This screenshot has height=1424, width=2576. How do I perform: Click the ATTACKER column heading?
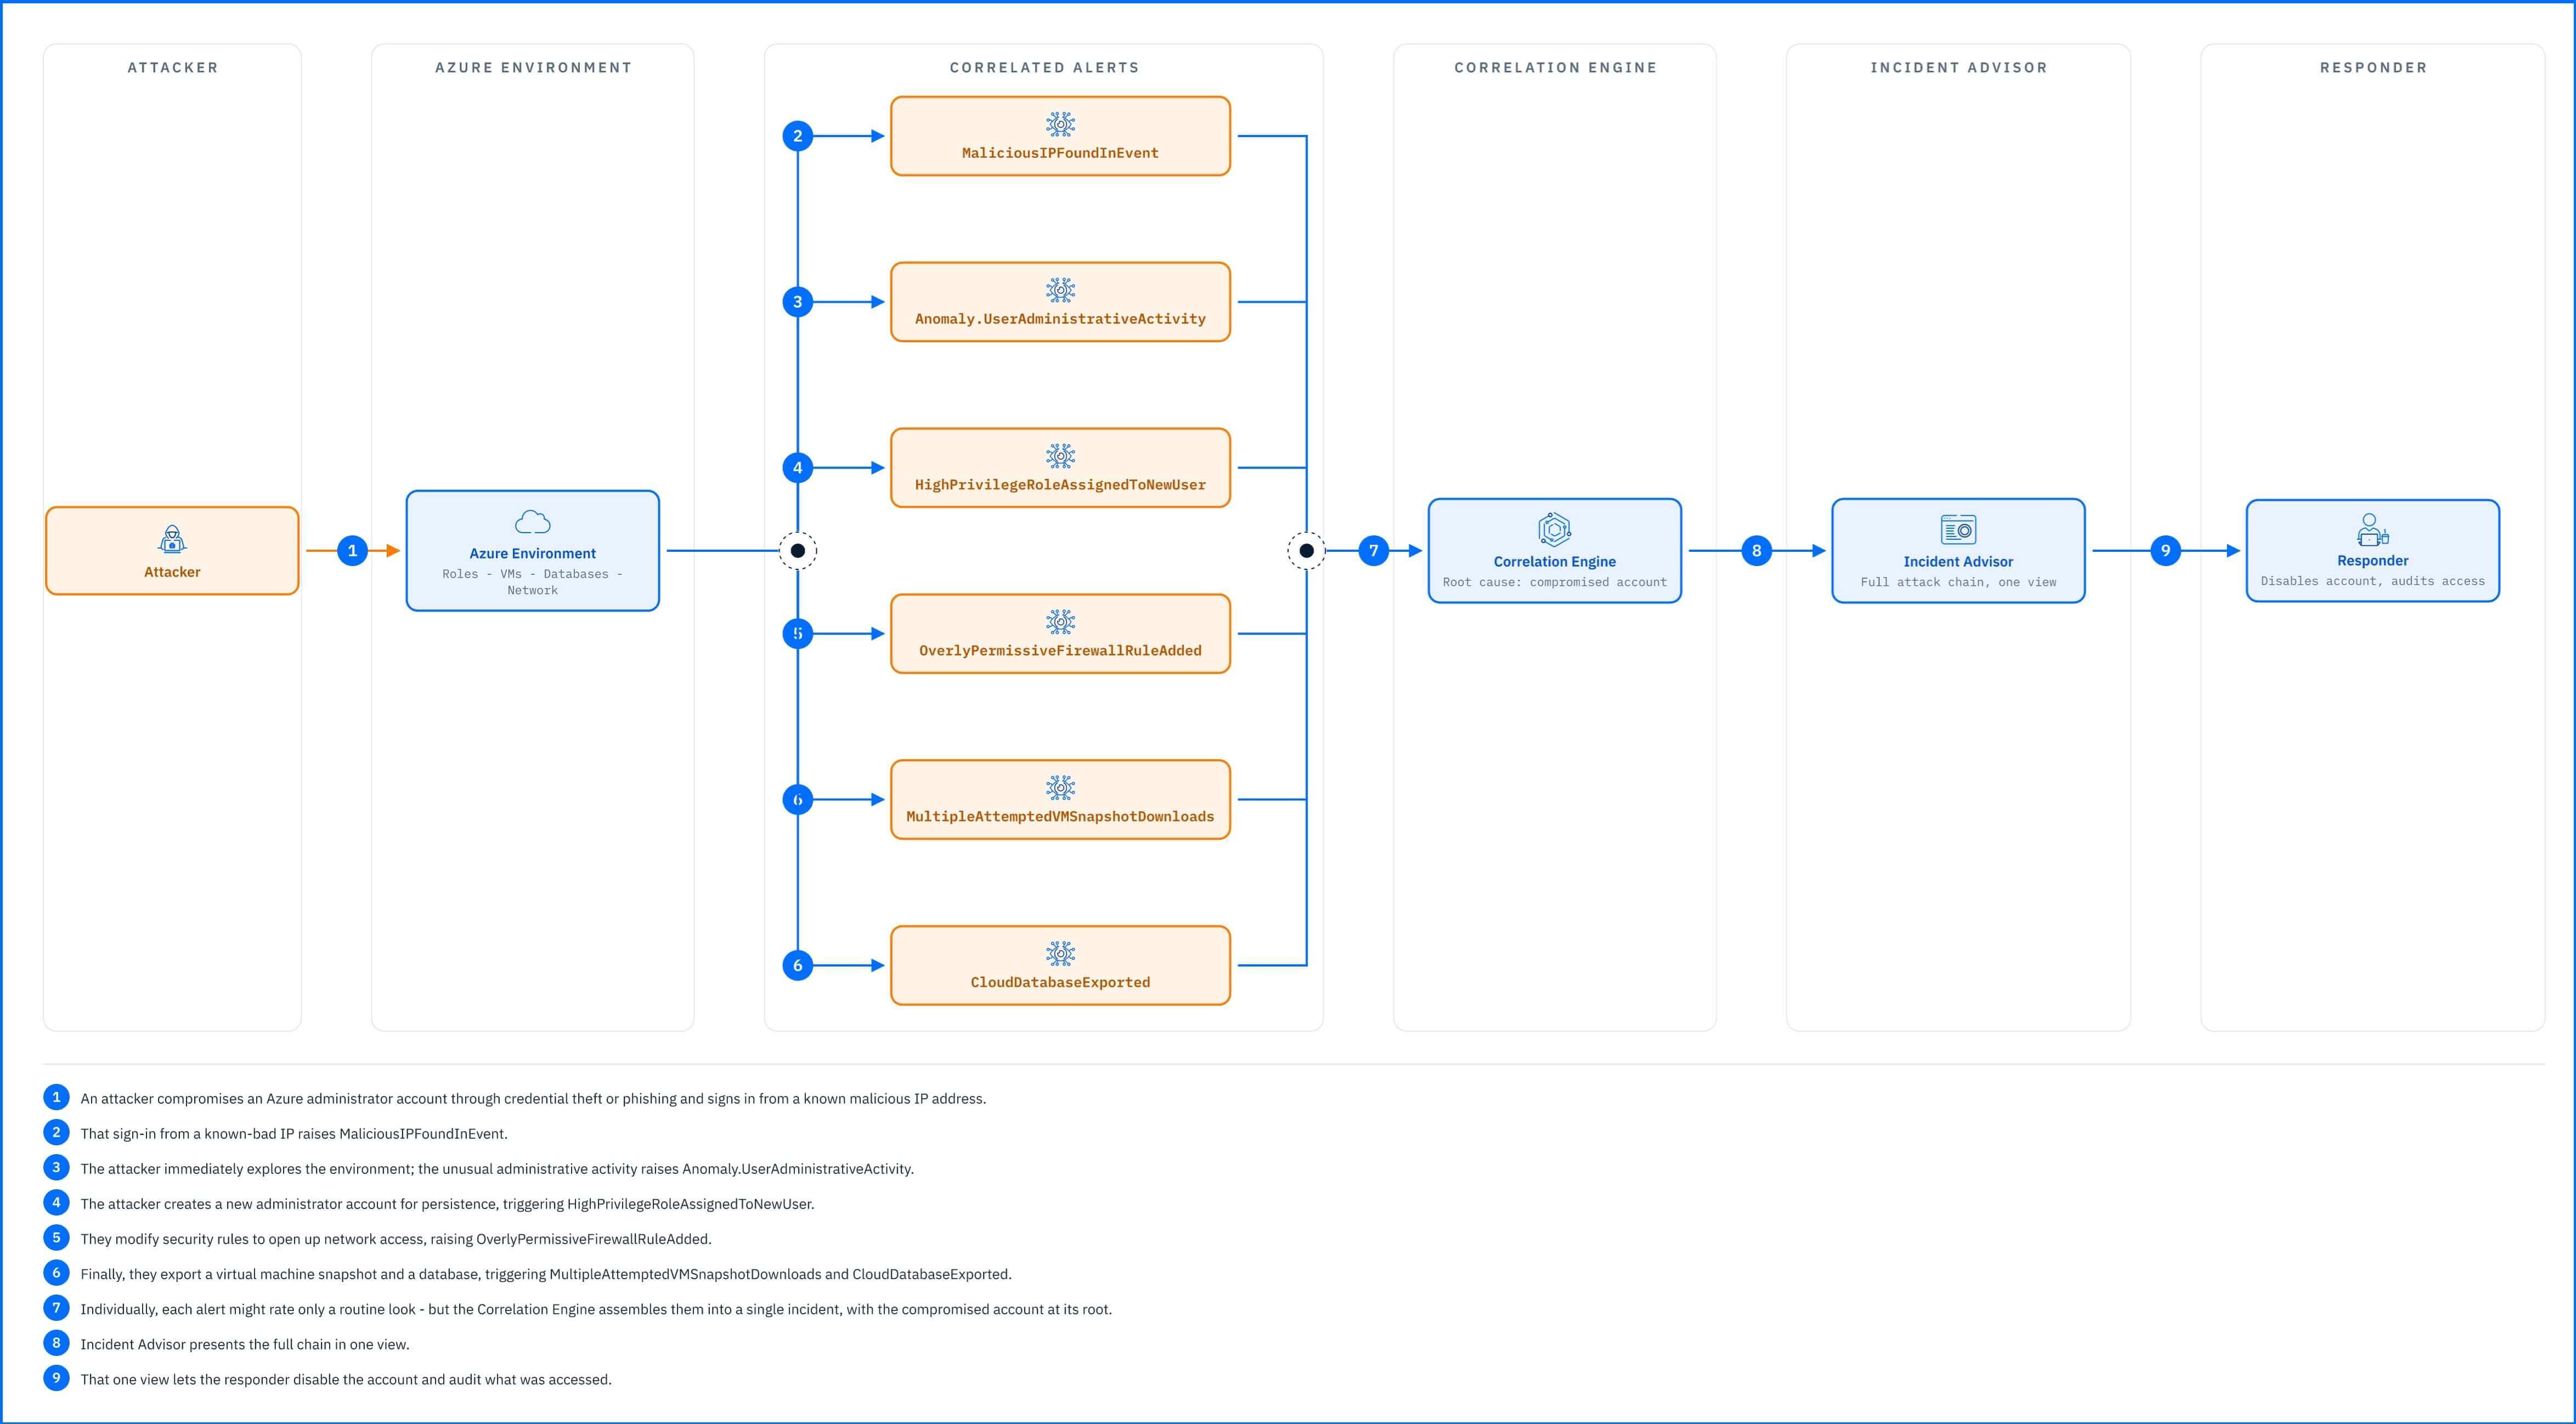[172, 68]
